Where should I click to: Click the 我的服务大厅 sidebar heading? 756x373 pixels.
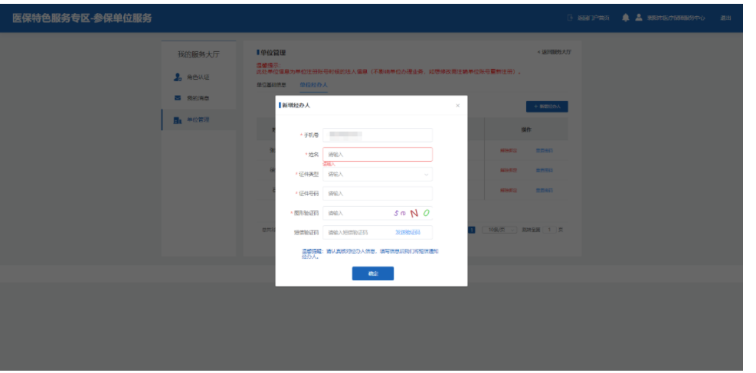[198, 54]
